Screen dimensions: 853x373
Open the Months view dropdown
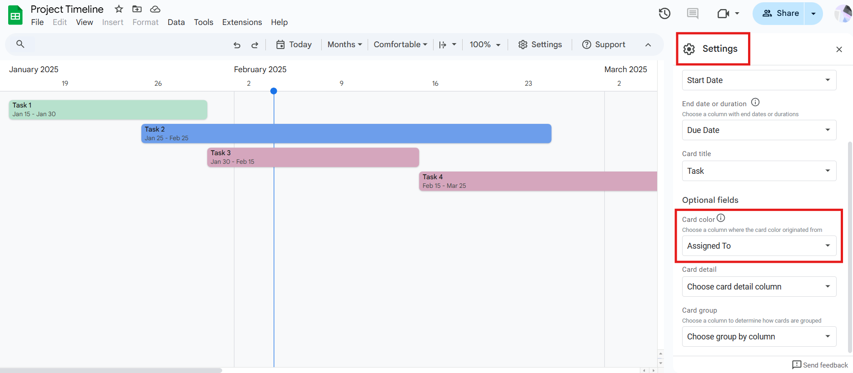344,44
